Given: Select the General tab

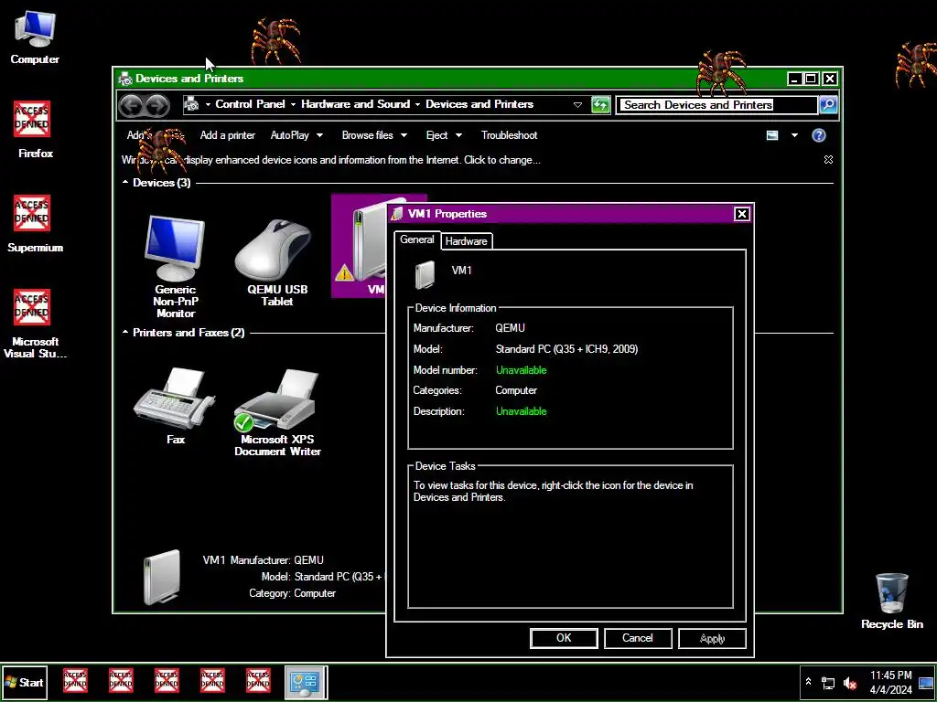Looking at the screenshot, I should pyautogui.click(x=416, y=239).
